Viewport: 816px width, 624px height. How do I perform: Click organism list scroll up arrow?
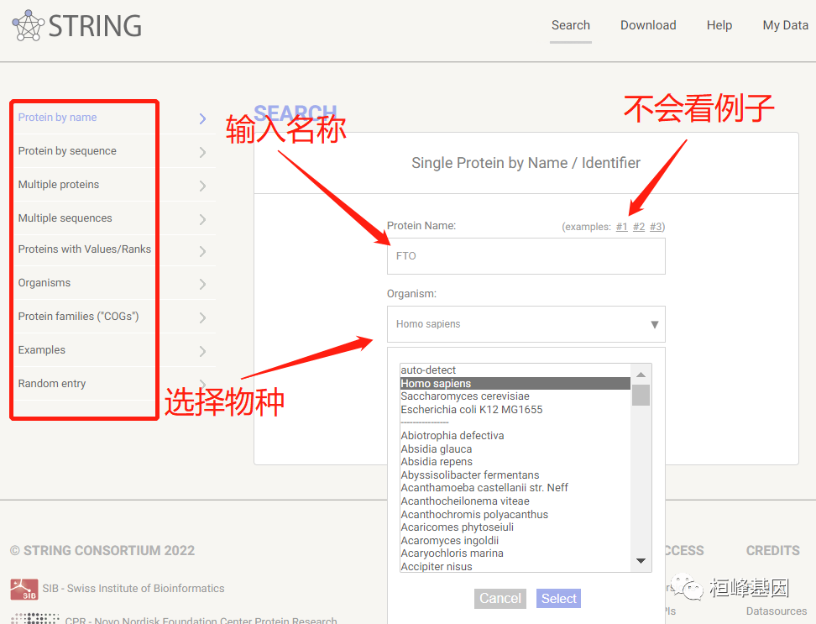point(641,375)
